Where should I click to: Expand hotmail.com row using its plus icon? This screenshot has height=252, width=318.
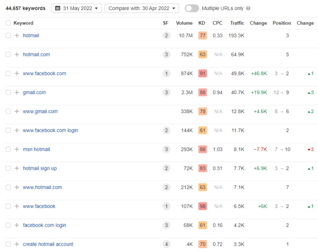point(17,54)
